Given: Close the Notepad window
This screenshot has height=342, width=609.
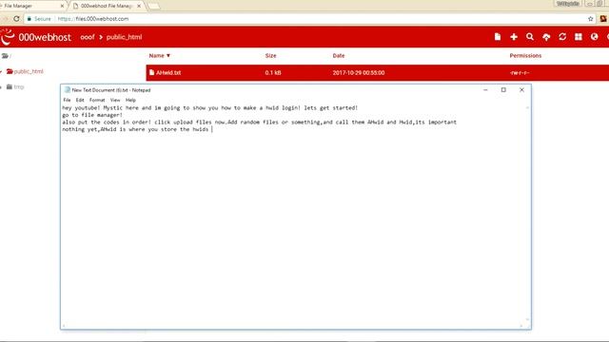Looking at the screenshot, I should click(521, 90).
